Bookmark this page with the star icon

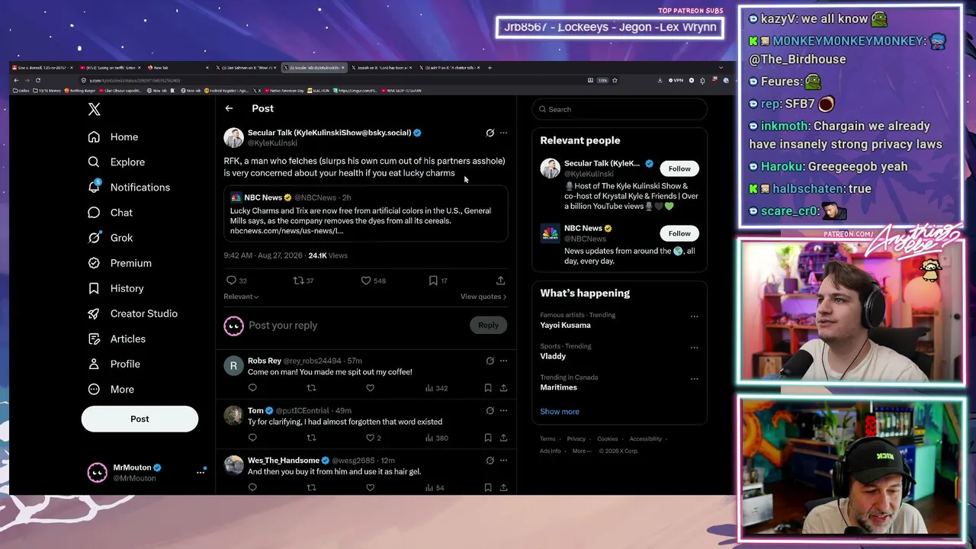(615, 80)
